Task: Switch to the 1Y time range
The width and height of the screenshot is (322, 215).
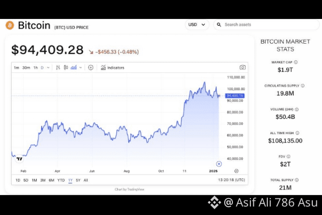Action: (x=70, y=180)
